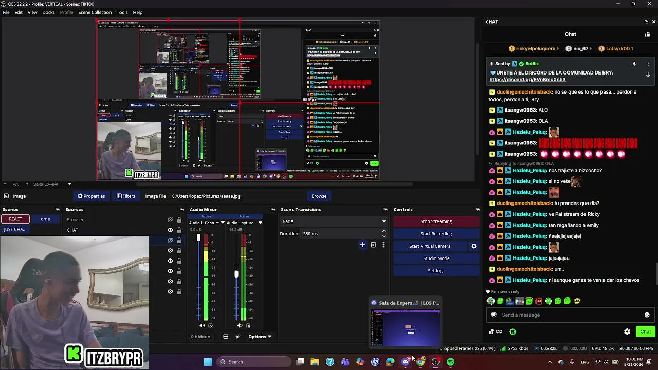Stop the stream

(436, 221)
